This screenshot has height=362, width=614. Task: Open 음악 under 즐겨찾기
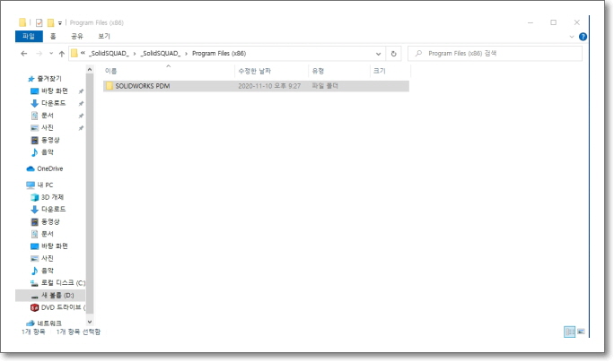(x=48, y=152)
